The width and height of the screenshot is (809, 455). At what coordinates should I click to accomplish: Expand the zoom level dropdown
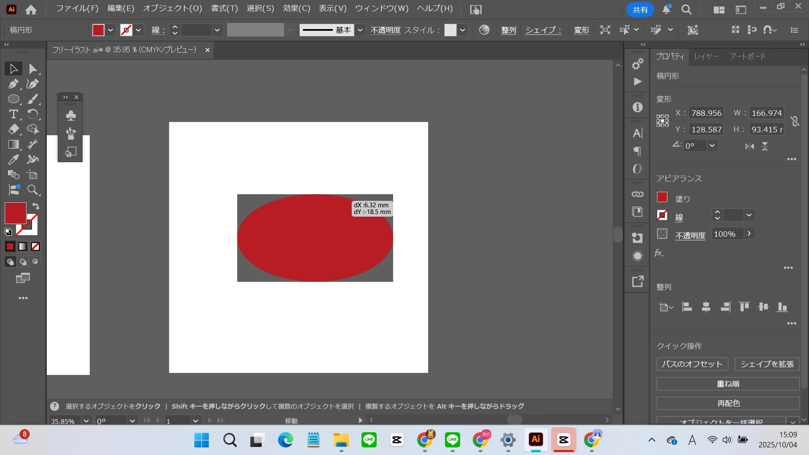(x=86, y=421)
